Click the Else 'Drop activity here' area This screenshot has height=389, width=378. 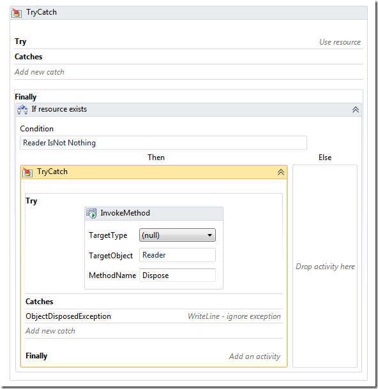pos(325,266)
